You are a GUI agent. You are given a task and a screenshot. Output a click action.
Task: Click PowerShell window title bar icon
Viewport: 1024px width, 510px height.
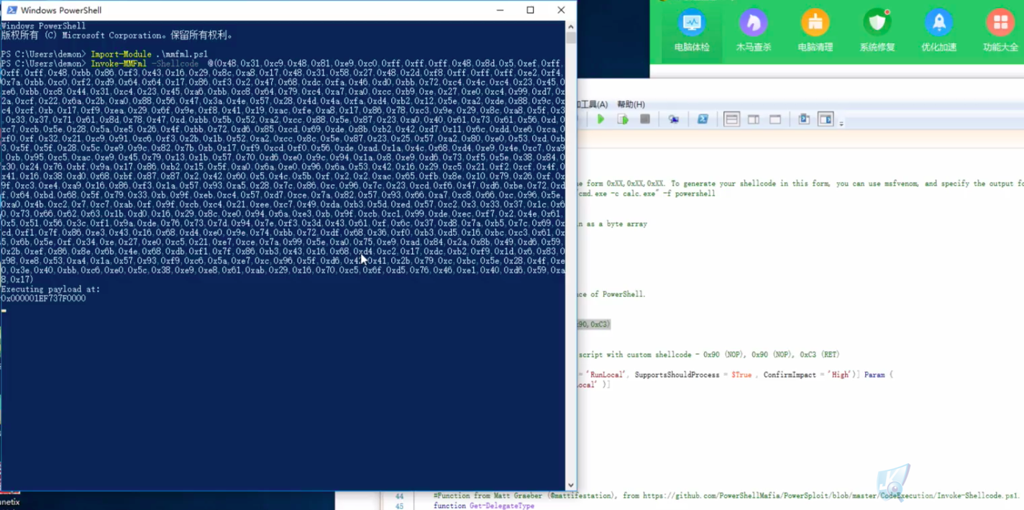12,10
